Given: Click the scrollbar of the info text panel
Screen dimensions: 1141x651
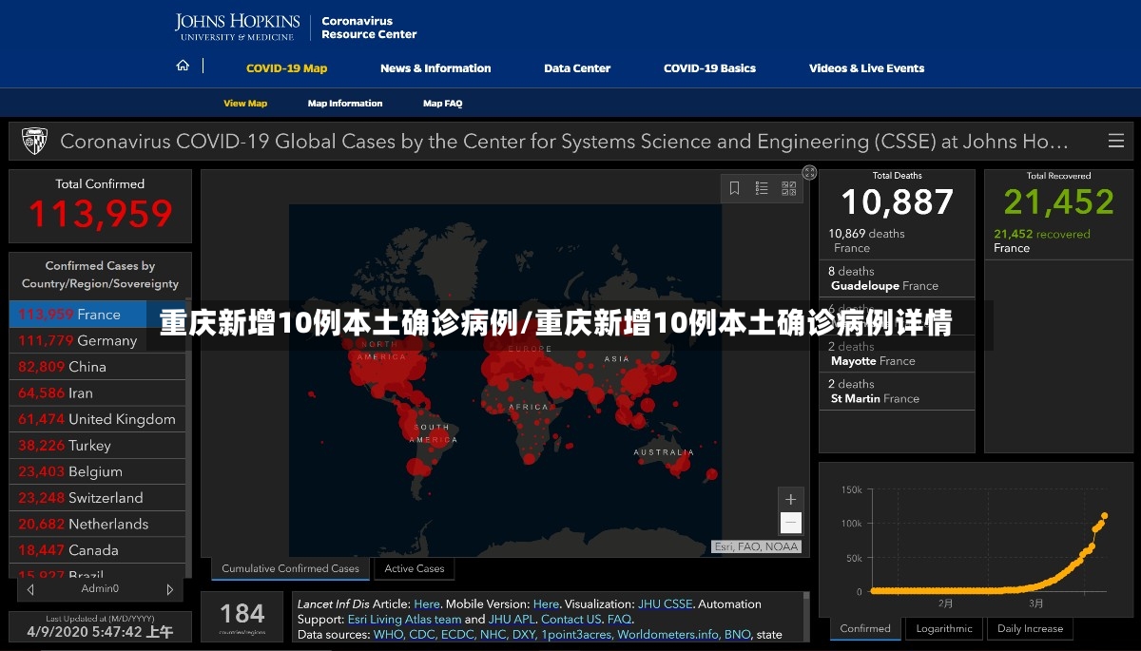Looking at the screenshot, I should tap(807, 616).
